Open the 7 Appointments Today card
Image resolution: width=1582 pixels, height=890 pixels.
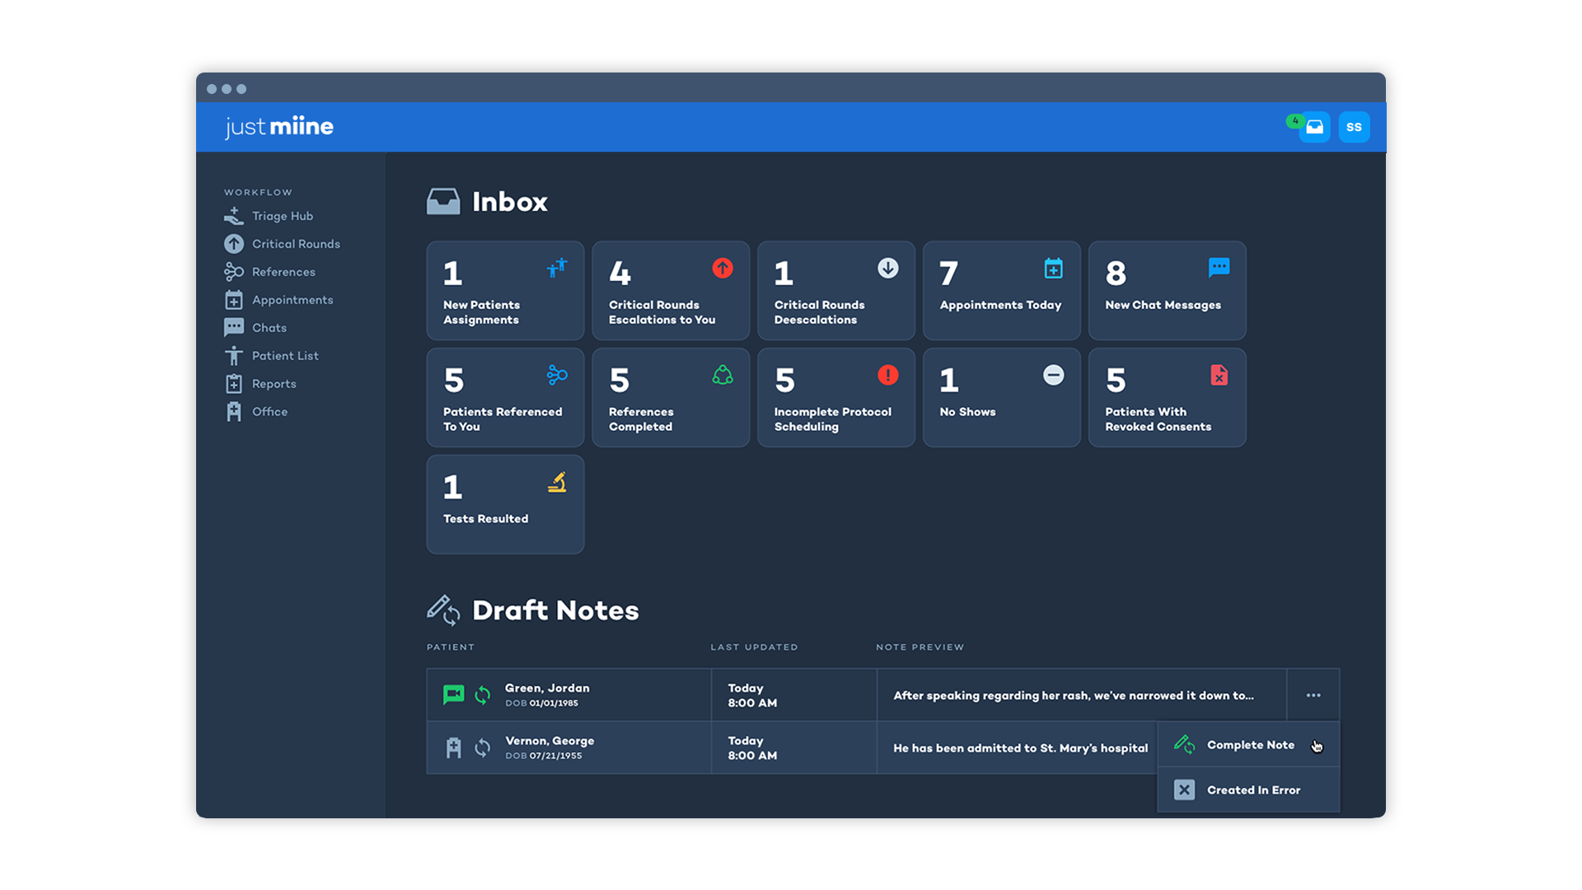coord(1002,291)
